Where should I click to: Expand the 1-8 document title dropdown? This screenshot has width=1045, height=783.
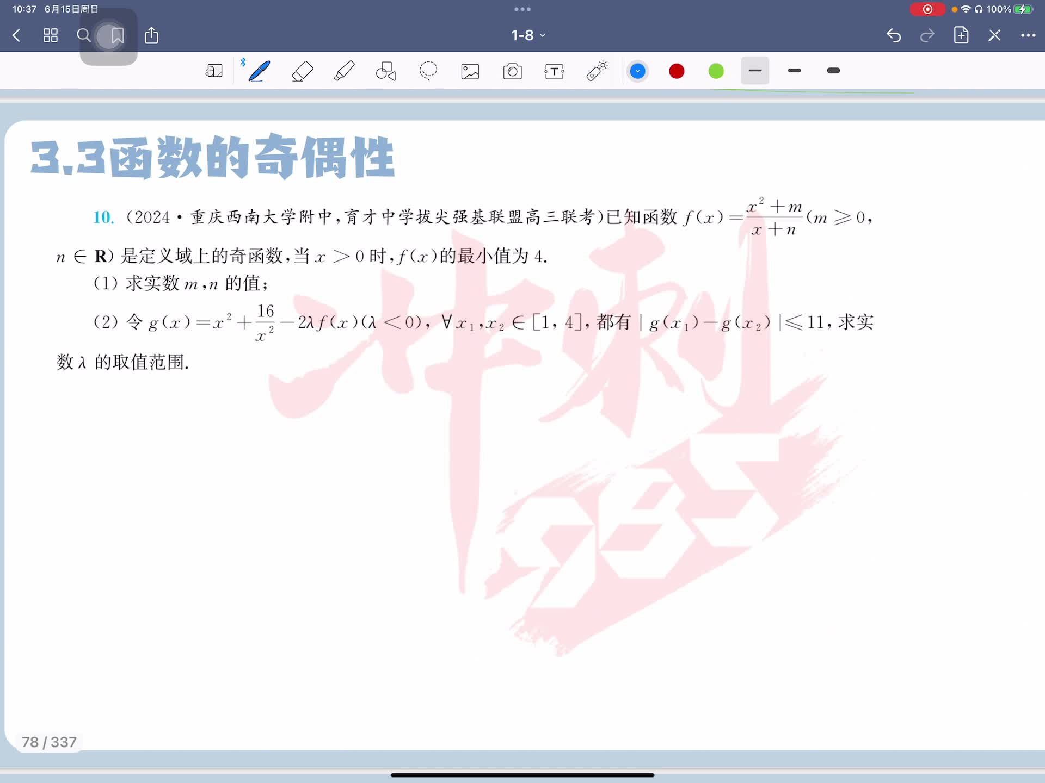point(527,35)
